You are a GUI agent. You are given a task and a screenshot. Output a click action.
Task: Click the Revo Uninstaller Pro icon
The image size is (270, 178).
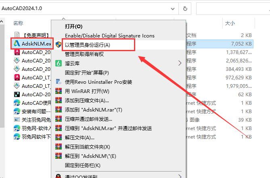pyautogui.click(x=59, y=82)
